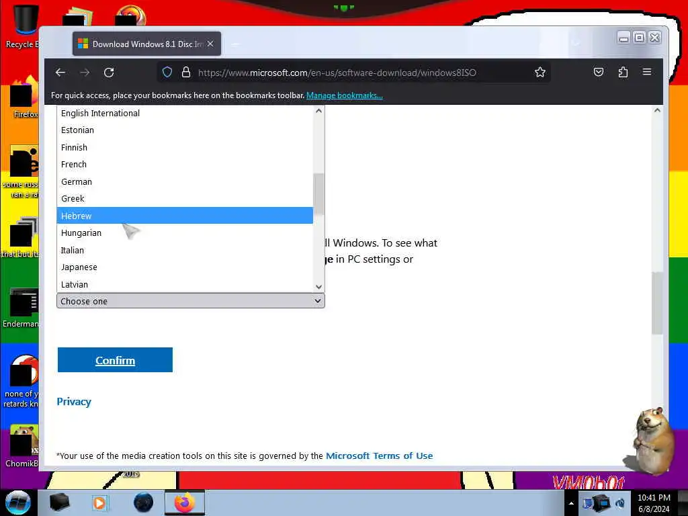Image resolution: width=688 pixels, height=516 pixels.
Task: Choose German from the language list
Action: click(185, 181)
